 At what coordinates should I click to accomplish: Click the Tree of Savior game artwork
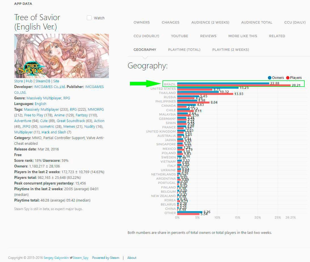pos(62,56)
